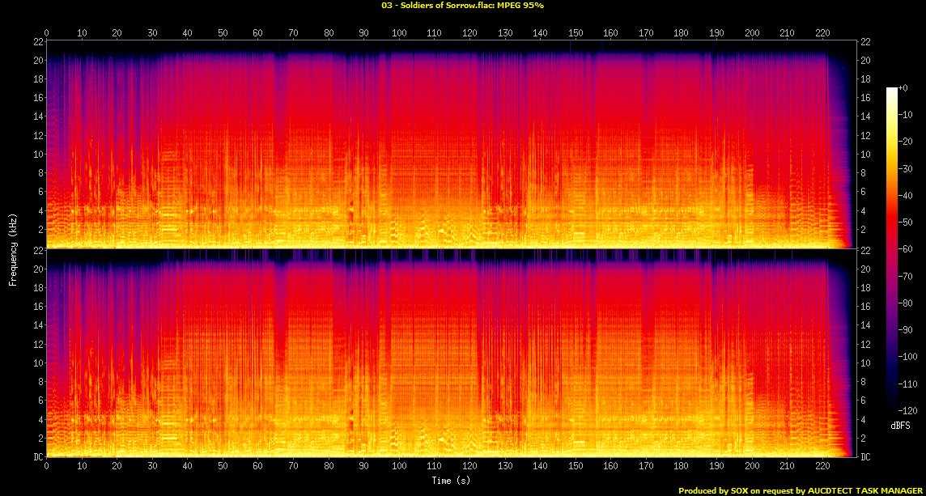The height and width of the screenshot is (496, 926).
Task: Click the 150 mark on top time axis
Action: click(576, 33)
